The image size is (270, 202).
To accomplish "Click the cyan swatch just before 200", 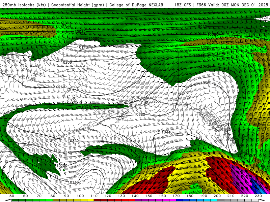I will [214, 200].
